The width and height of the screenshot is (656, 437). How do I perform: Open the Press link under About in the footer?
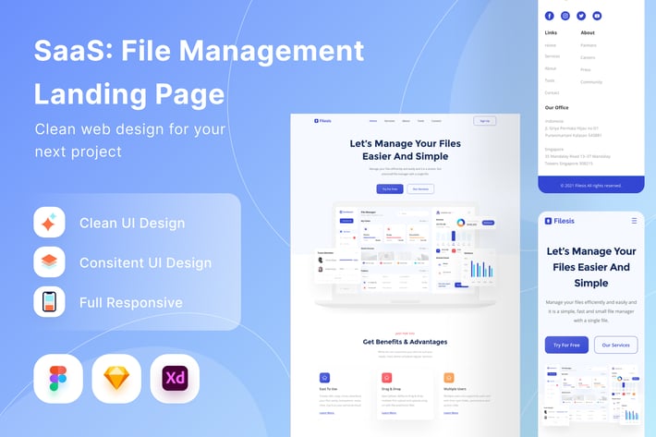click(586, 69)
